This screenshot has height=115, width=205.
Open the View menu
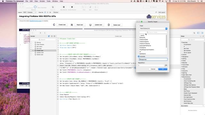[x=36, y=1]
